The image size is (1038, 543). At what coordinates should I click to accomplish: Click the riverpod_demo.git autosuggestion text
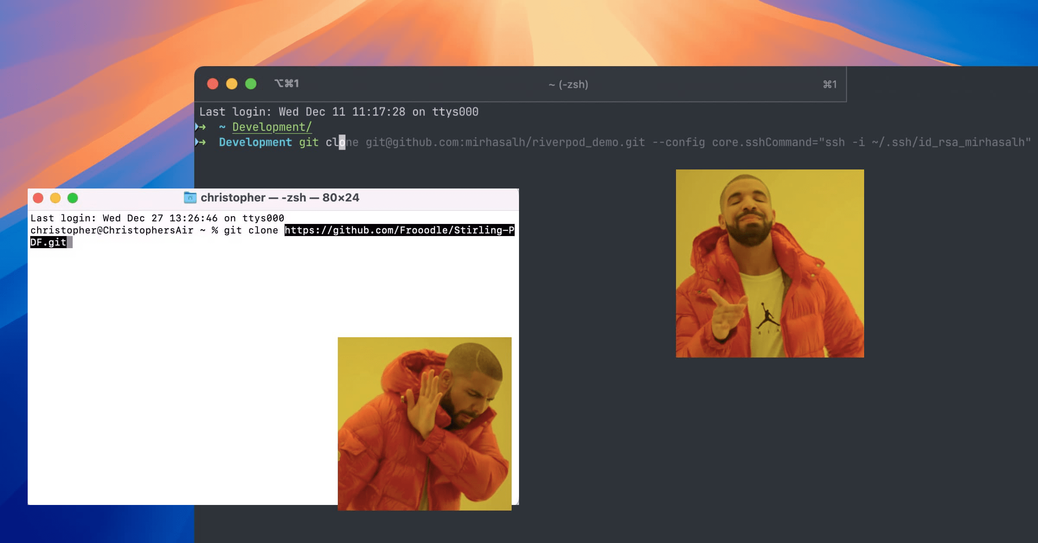[x=505, y=142]
